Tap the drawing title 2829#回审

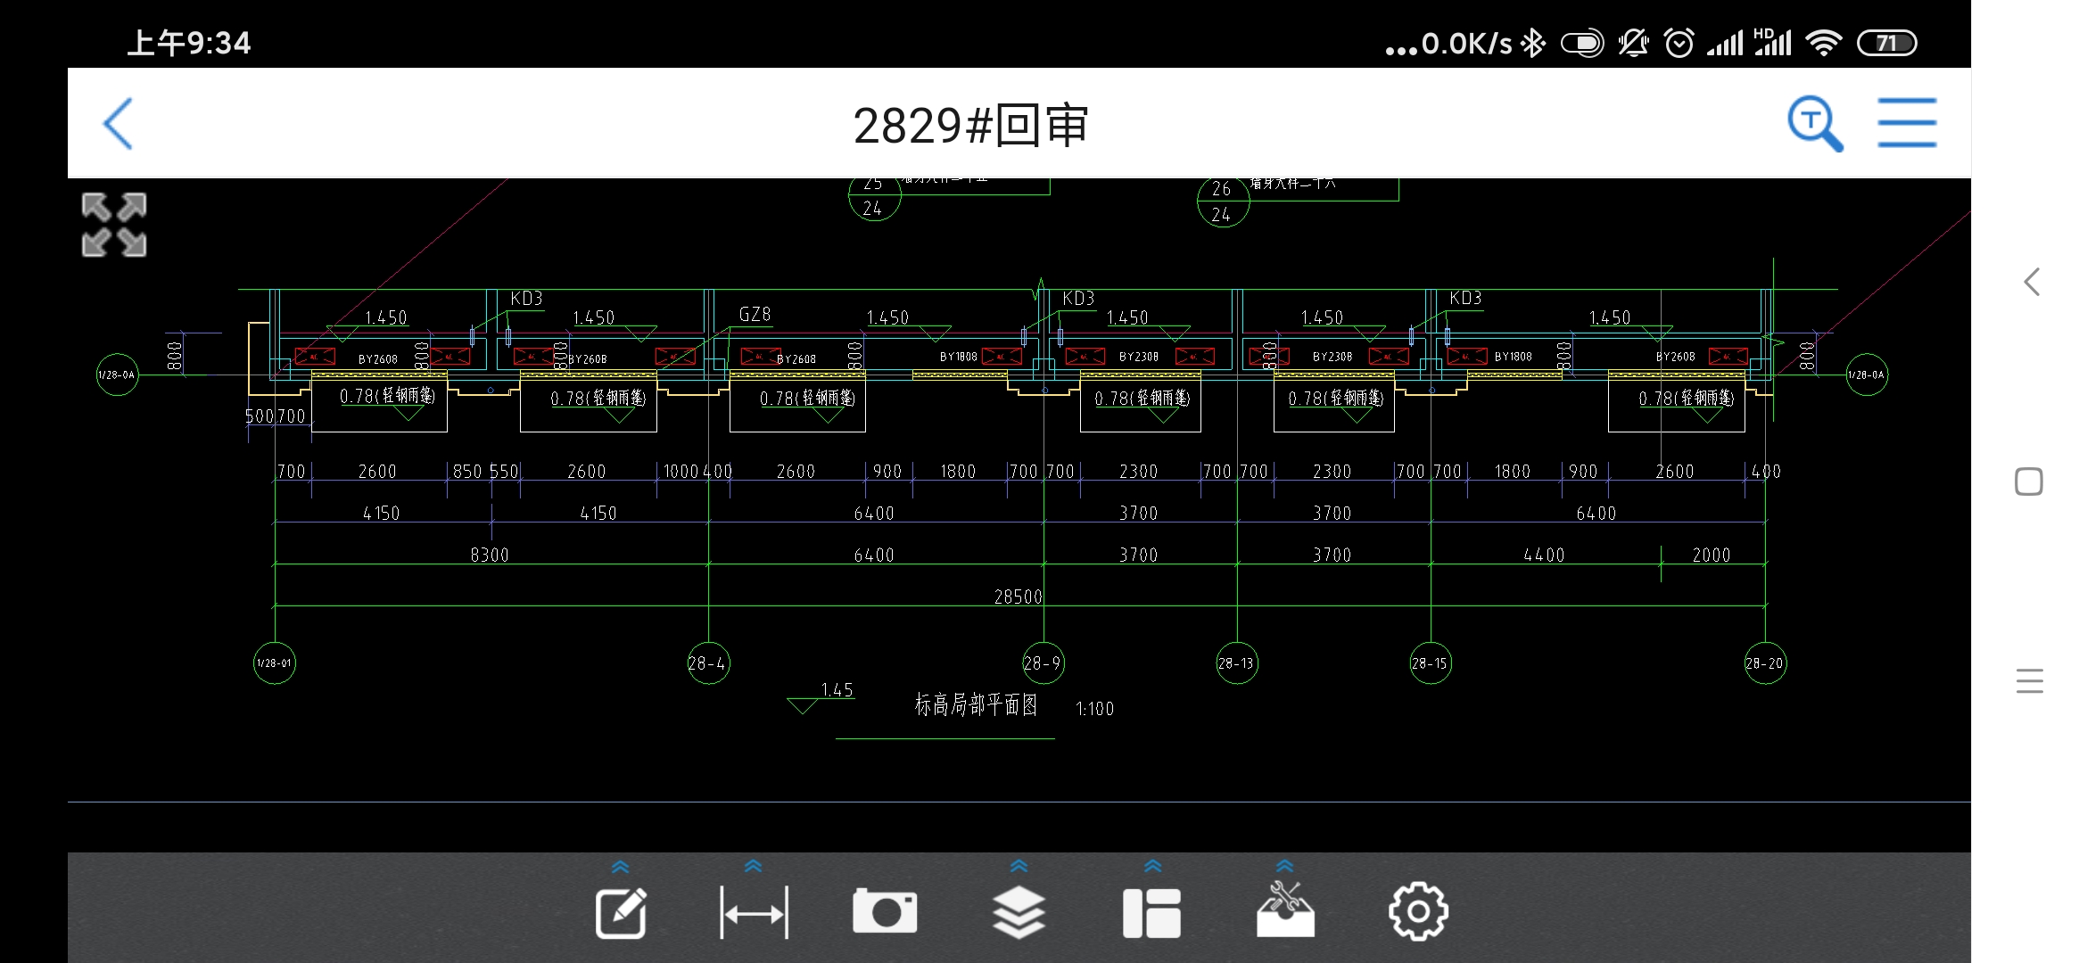pos(970,125)
